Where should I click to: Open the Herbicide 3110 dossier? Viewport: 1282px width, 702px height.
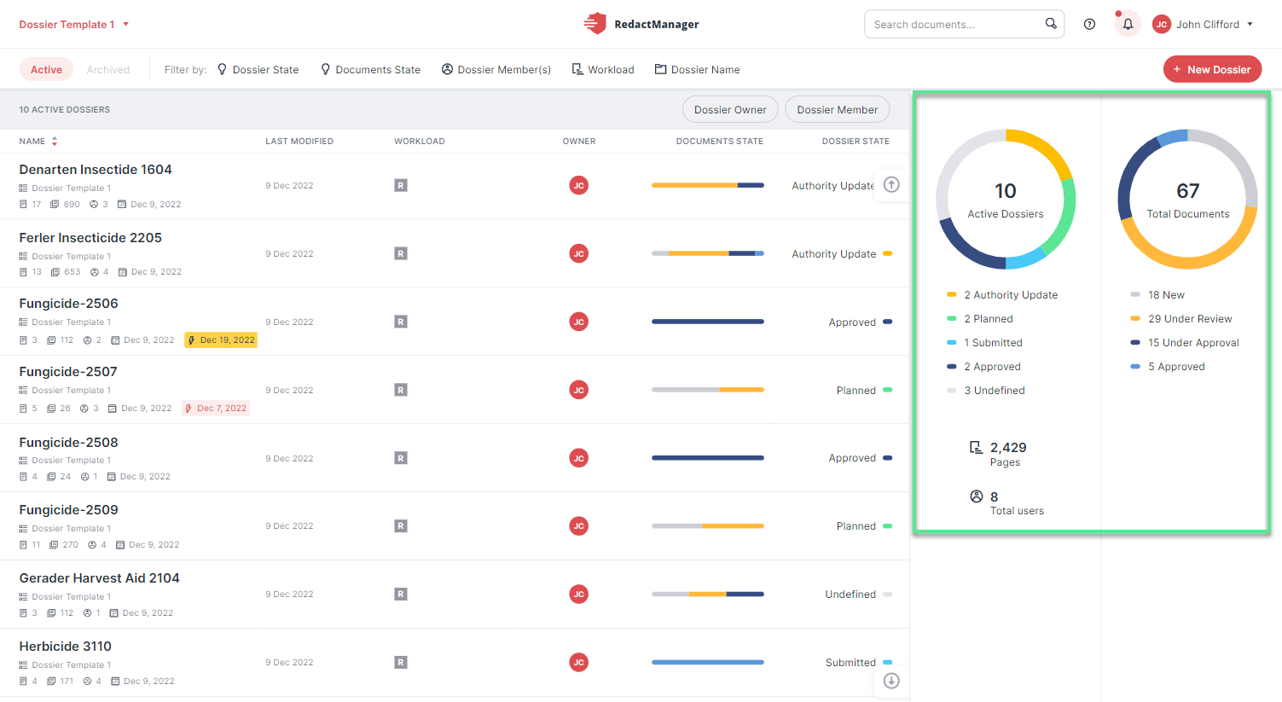tap(66, 646)
